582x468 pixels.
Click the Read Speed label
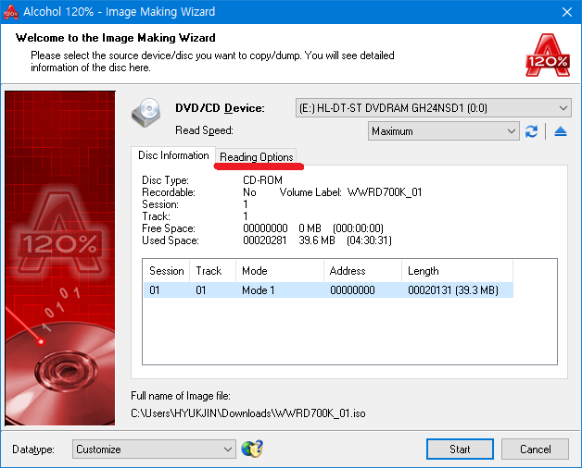click(x=204, y=130)
